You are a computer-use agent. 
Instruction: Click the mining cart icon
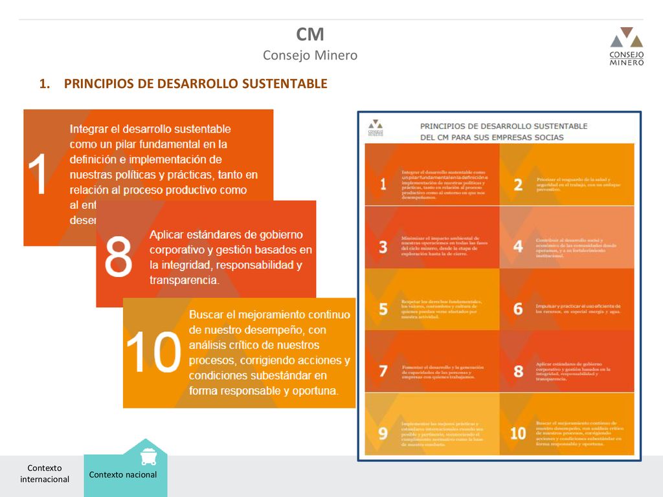point(148,457)
